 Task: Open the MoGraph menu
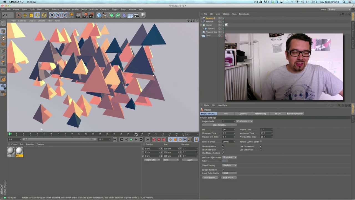pos(93,9)
